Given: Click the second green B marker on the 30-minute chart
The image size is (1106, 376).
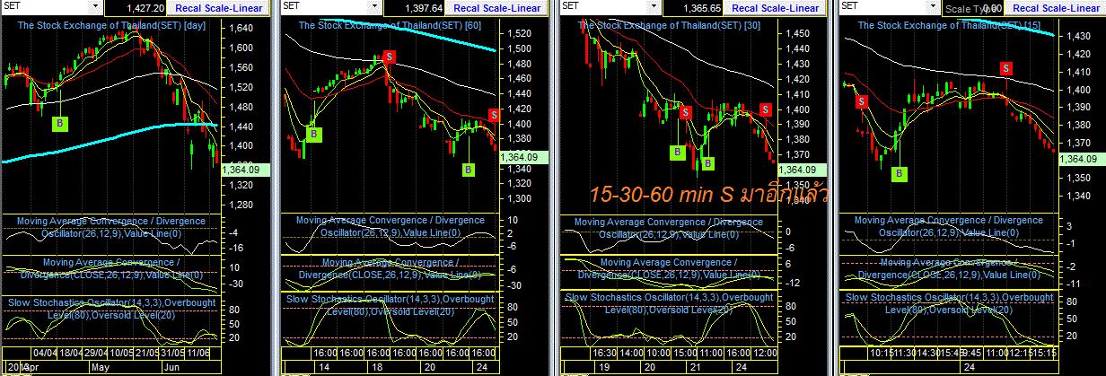Looking at the screenshot, I should pos(708,163).
